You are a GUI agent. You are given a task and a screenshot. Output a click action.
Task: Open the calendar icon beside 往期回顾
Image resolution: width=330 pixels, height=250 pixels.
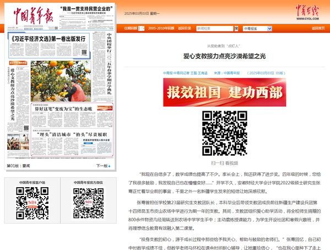(x=141, y=29)
